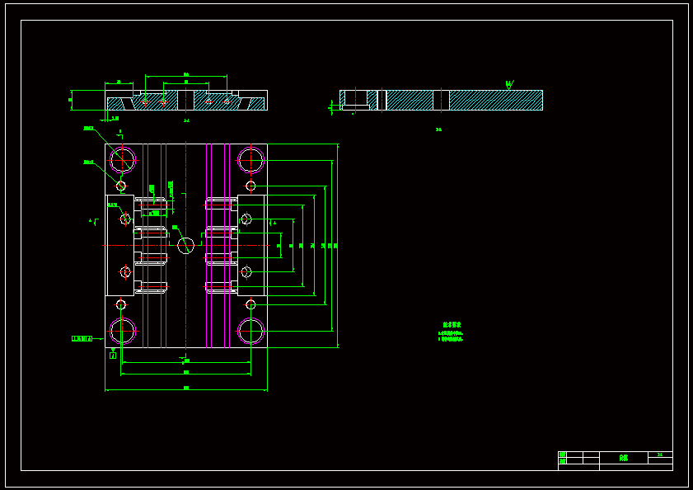Select the small hole above the bottom-left guide hole

coord(120,304)
